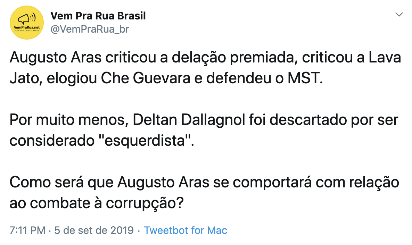
Task: Open the Vem Pra Rua Brasil display name
Action: pyautogui.click(x=98, y=16)
